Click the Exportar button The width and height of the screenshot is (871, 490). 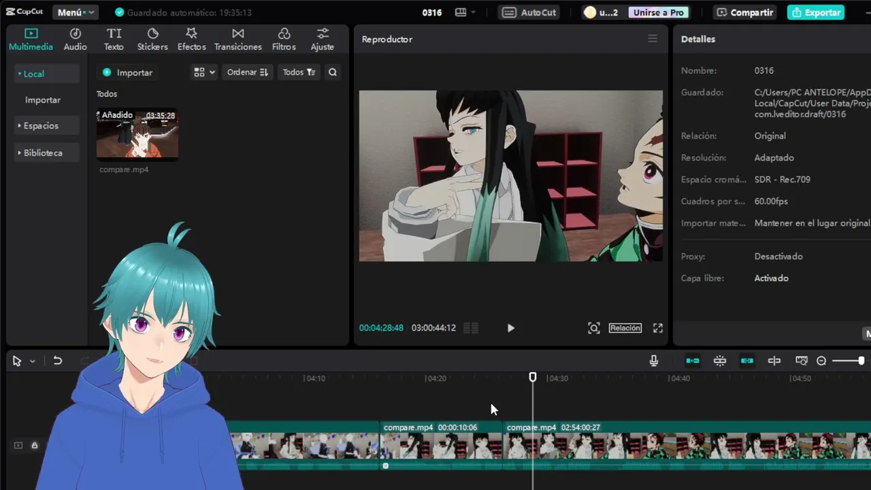[816, 12]
